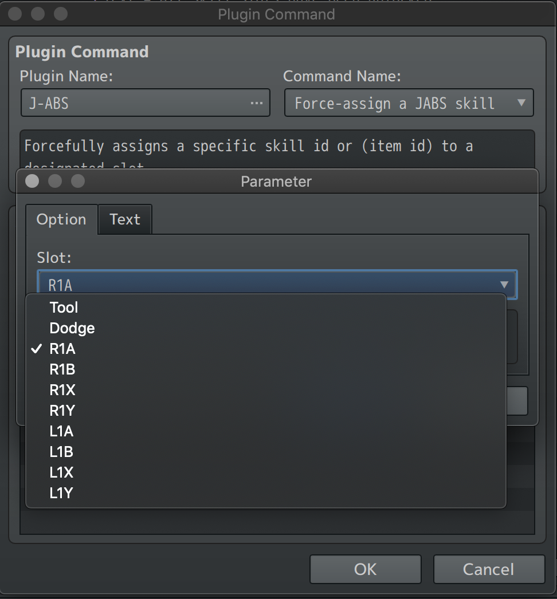The width and height of the screenshot is (557, 599).
Task: Pick the L1A slot option
Action: (266, 431)
